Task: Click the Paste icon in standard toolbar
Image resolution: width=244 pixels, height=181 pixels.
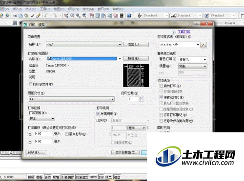Action: [x=26, y=16]
